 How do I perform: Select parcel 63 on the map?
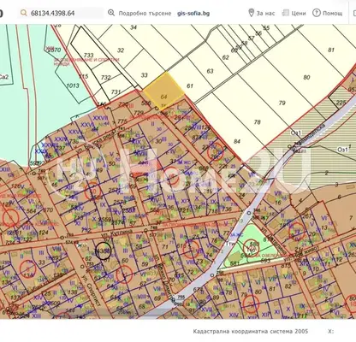click(x=210, y=71)
